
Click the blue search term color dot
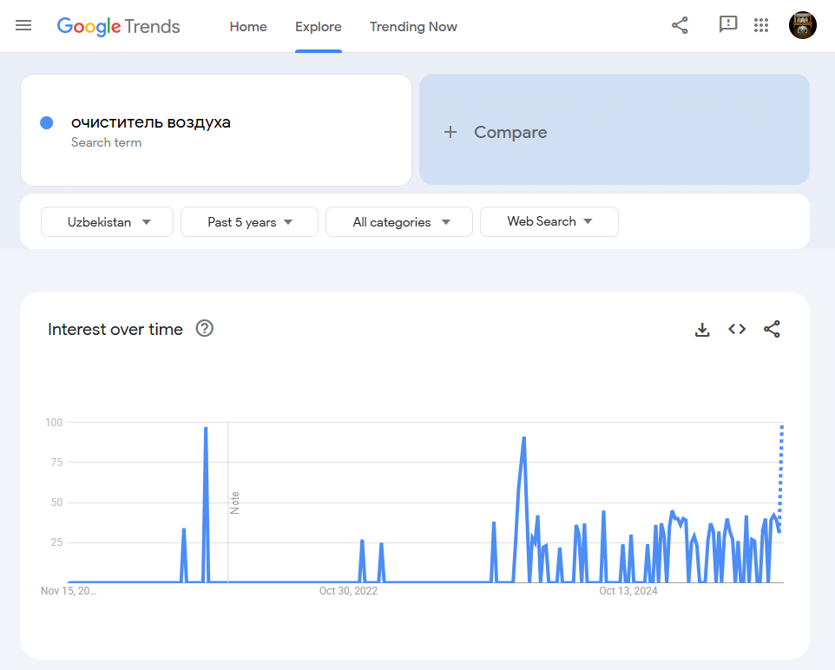tap(47, 123)
